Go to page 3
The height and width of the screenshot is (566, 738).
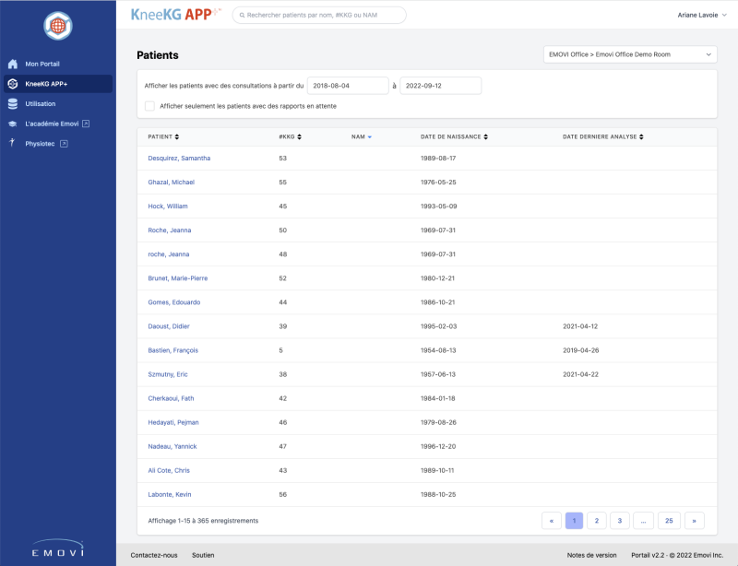click(x=619, y=521)
